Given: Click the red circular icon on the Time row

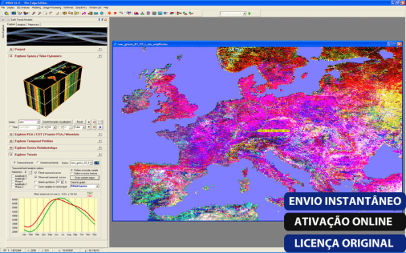Looking at the screenshot, I should [94, 127].
